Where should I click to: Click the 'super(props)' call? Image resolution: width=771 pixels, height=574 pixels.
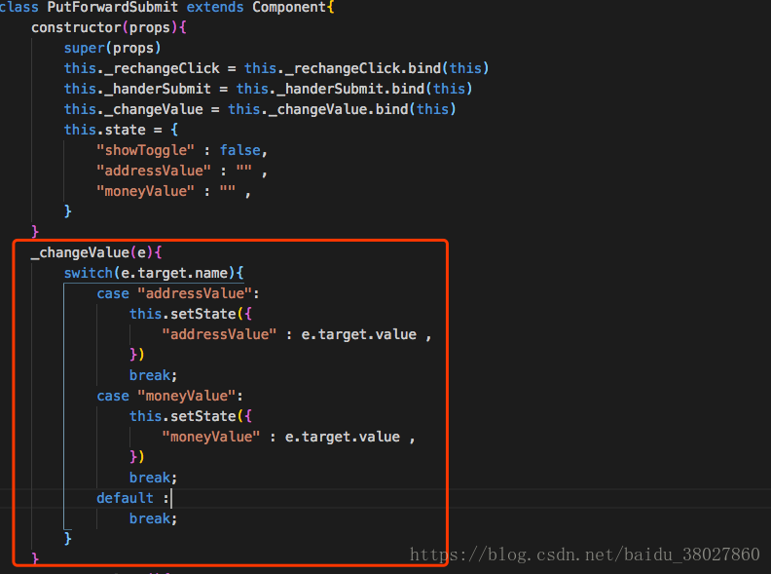(x=112, y=49)
